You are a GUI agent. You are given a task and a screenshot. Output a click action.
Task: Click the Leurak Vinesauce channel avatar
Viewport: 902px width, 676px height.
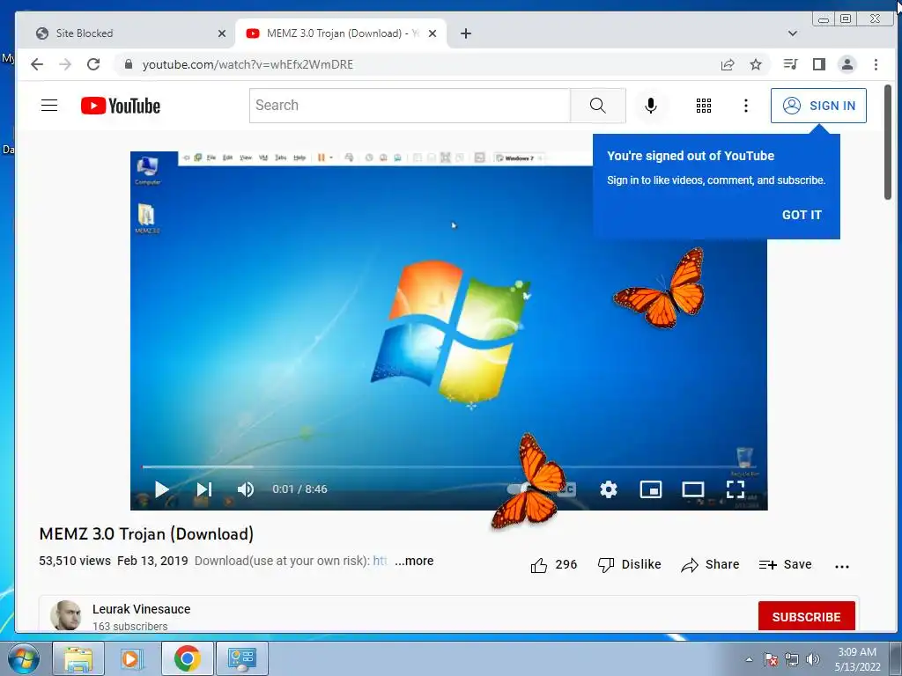(x=65, y=615)
